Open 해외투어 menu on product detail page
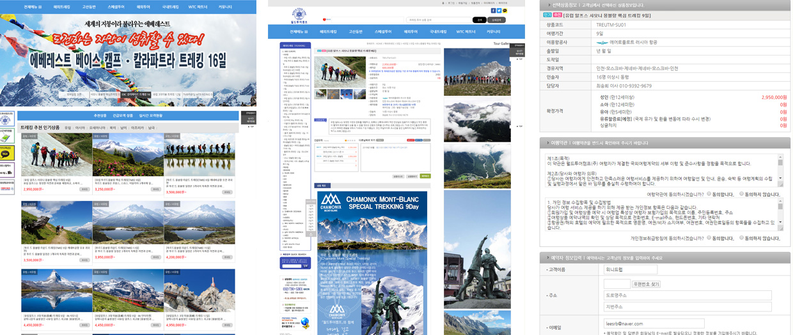The image size is (793, 335). pyautogui.click(x=411, y=31)
